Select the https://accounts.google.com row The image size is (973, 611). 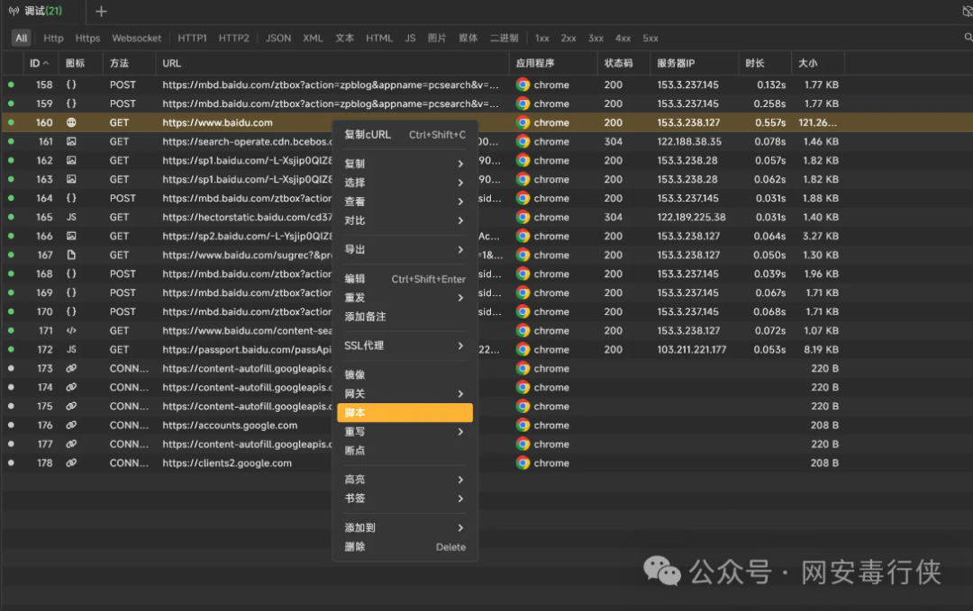pyautogui.click(x=486, y=425)
